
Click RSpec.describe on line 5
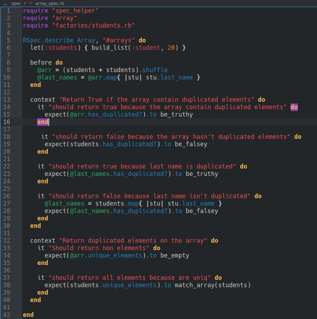[x=48, y=40]
